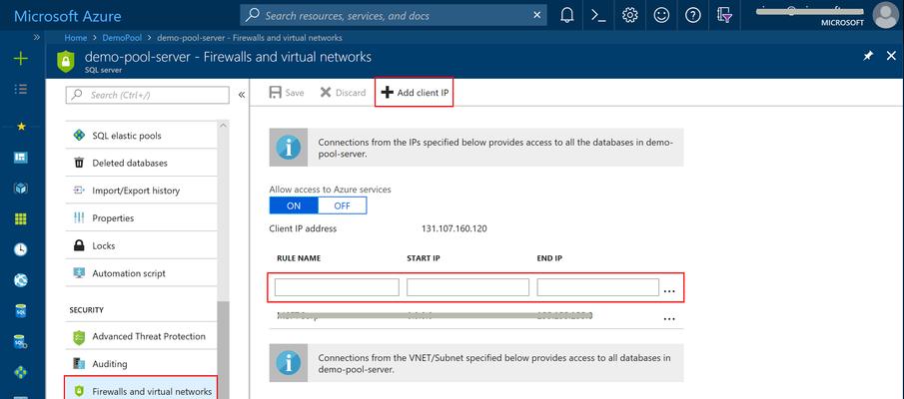Screen dimensions: 904x399
Task: Open Automation script
Action: point(142,273)
